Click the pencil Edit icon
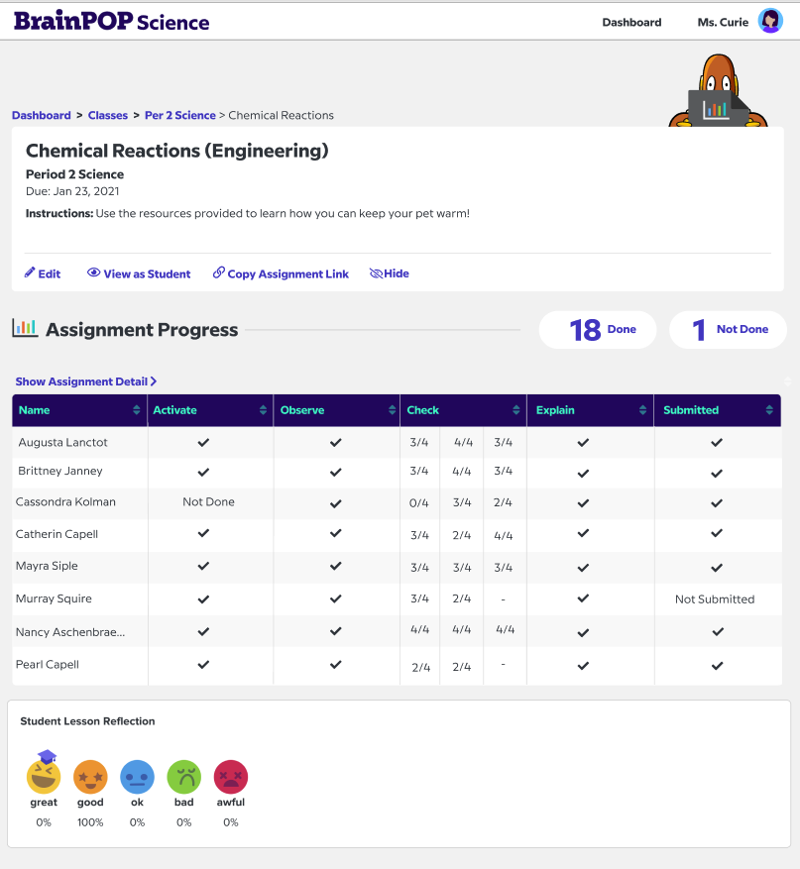 [30, 272]
